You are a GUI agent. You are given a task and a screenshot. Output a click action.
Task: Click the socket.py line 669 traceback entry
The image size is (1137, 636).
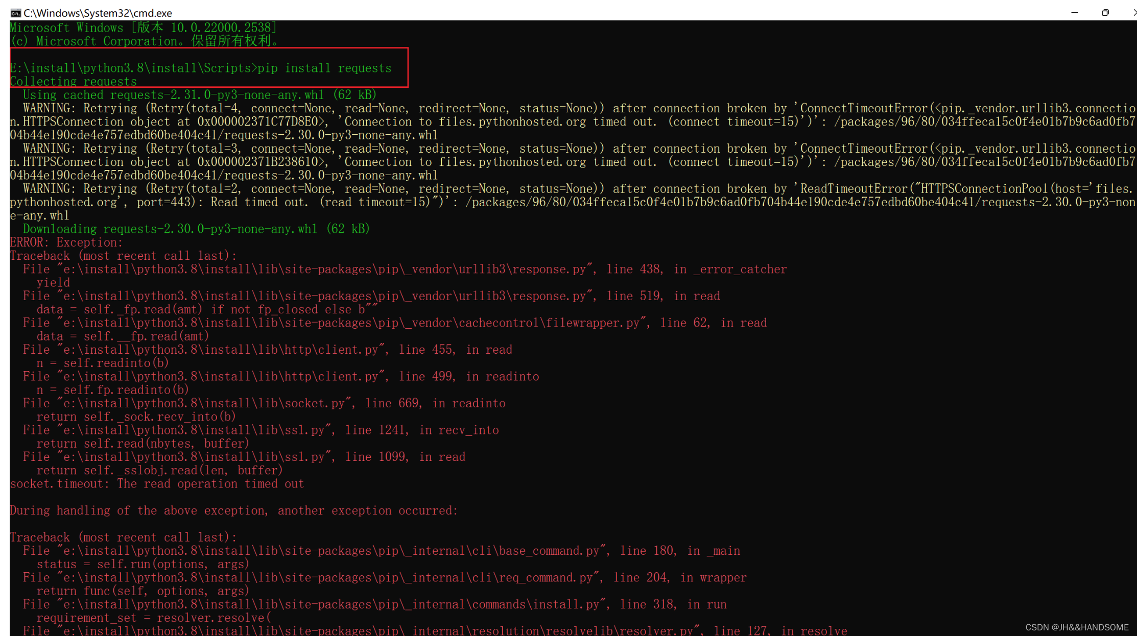point(264,403)
